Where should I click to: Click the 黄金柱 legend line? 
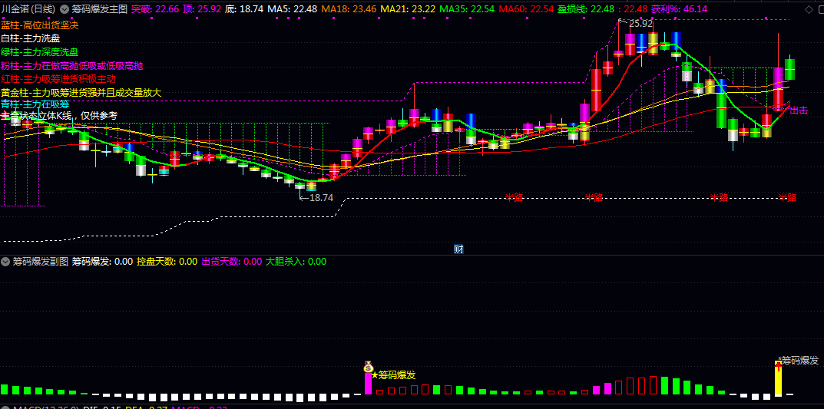point(81,93)
